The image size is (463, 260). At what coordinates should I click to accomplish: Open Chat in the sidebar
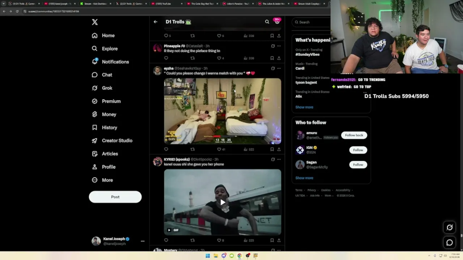(x=102, y=75)
